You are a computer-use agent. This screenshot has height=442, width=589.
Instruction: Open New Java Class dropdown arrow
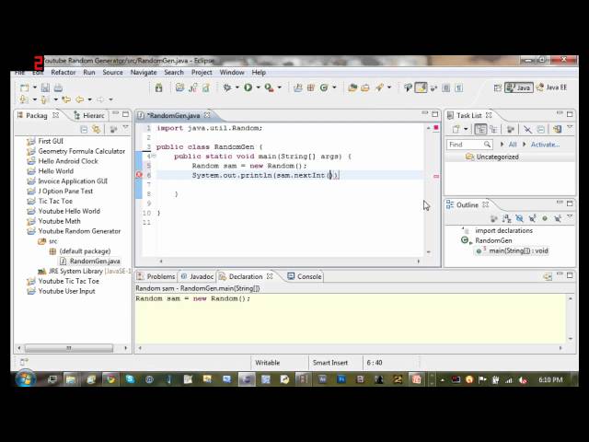334,87
